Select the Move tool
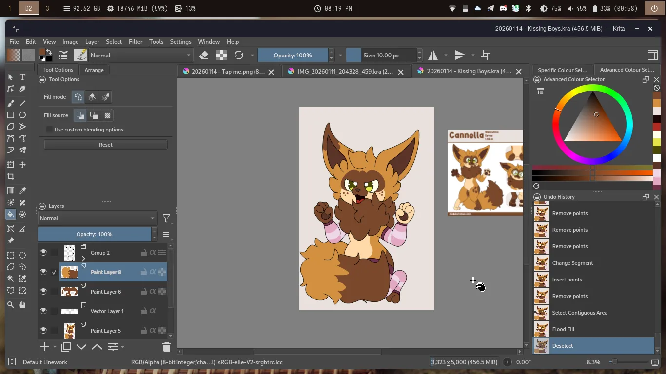This screenshot has height=374, width=666. (x=22, y=165)
